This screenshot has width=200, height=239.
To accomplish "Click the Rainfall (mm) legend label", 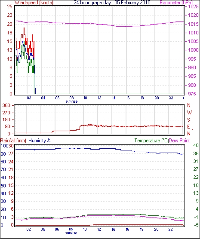I will coord(13,141).
